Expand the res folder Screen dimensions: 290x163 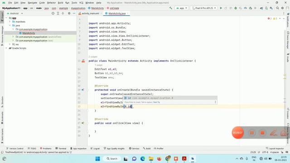(x=10, y=44)
